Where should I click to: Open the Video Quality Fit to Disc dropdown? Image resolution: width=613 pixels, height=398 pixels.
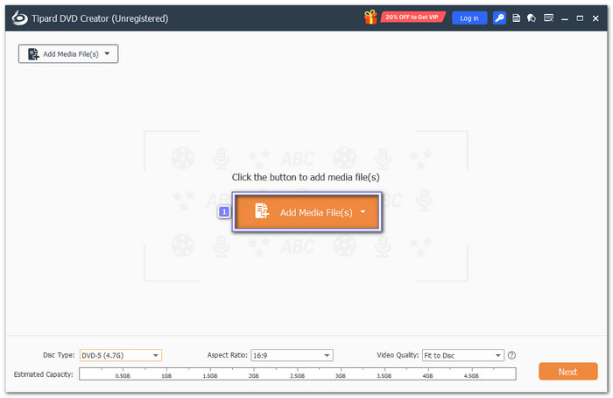point(463,355)
